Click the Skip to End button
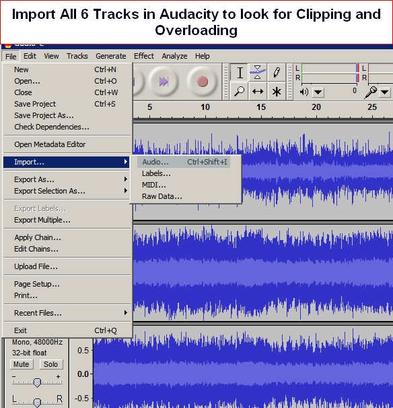The width and height of the screenshot is (393, 408). (x=164, y=82)
